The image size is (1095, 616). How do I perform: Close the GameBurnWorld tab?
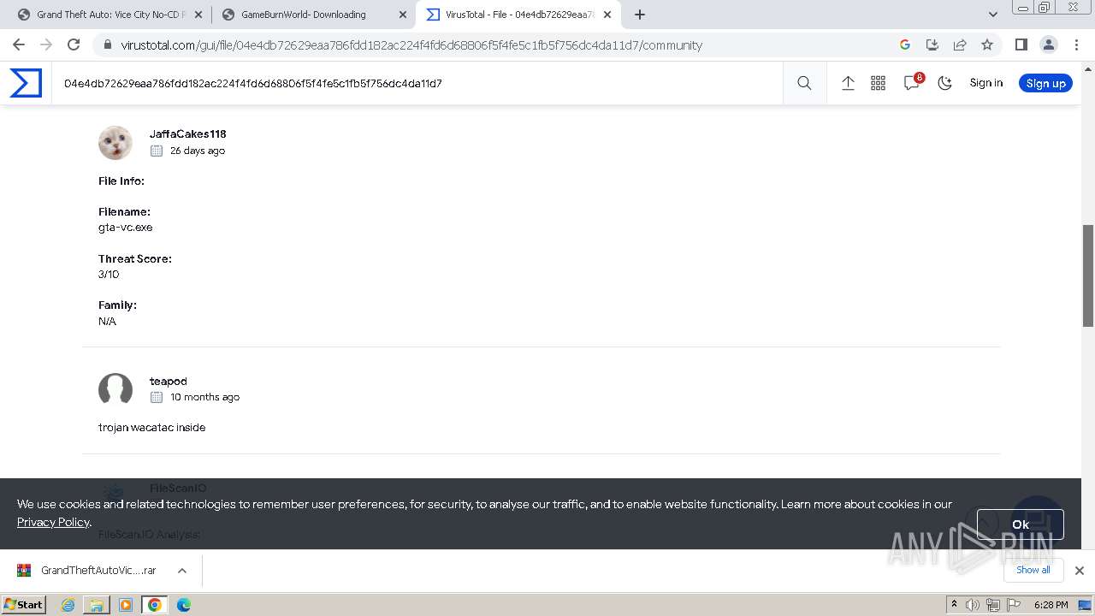pos(403,15)
